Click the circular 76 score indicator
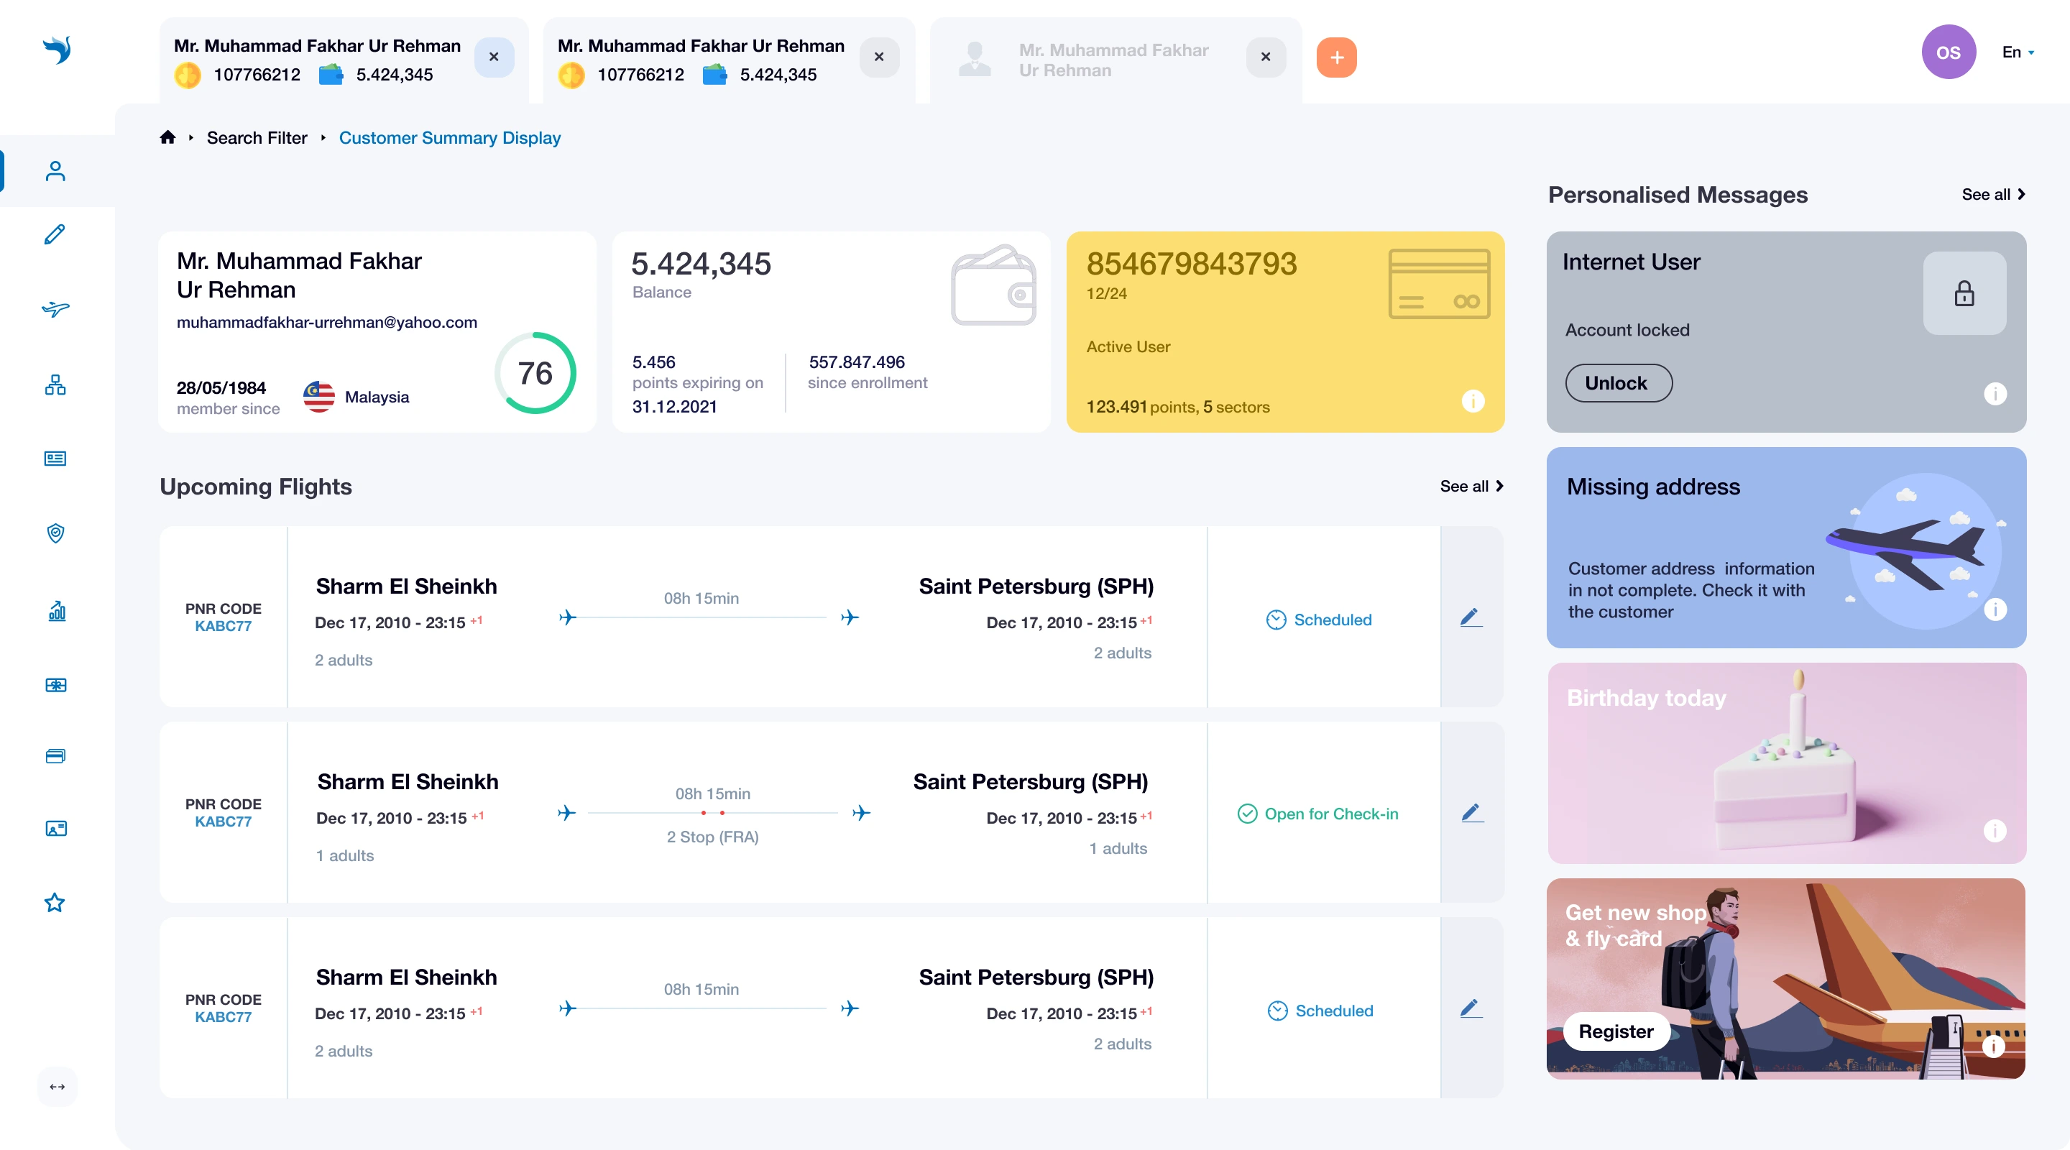The width and height of the screenshot is (2070, 1150). click(535, 373)
